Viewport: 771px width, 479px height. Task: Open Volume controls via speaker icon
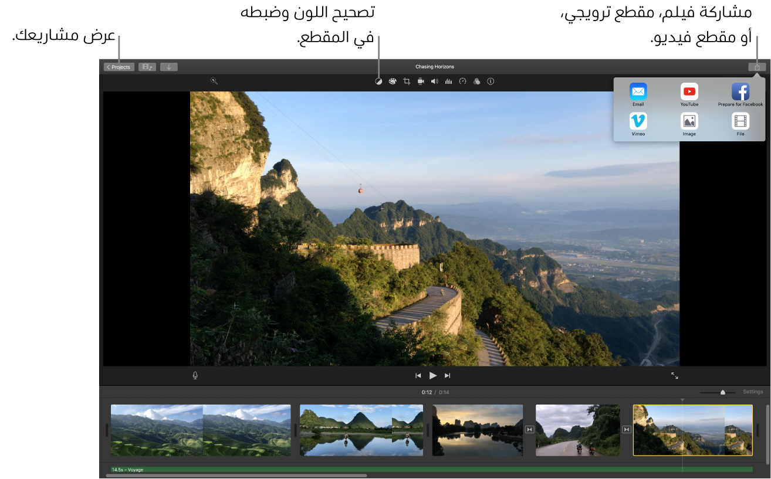pos(435,81)
